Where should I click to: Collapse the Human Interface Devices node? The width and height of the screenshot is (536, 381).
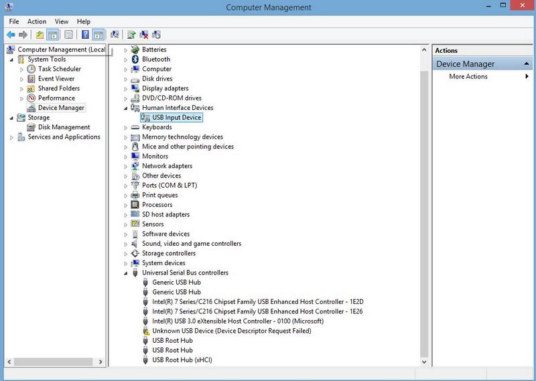pyautogui.click(x=125, y=108)
